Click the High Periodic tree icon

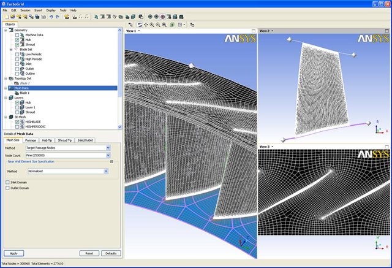[22, 59]
